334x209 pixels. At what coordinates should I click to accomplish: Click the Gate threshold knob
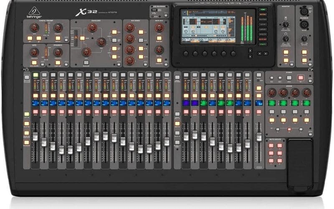pos(34,52)
